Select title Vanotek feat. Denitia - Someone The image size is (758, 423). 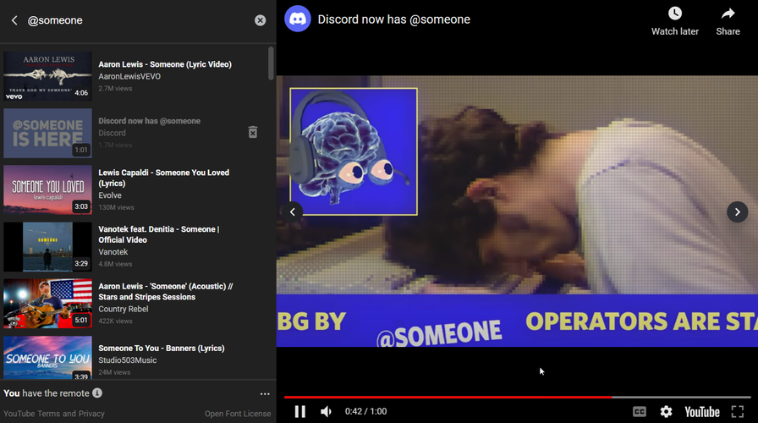(x=158, y=234)
